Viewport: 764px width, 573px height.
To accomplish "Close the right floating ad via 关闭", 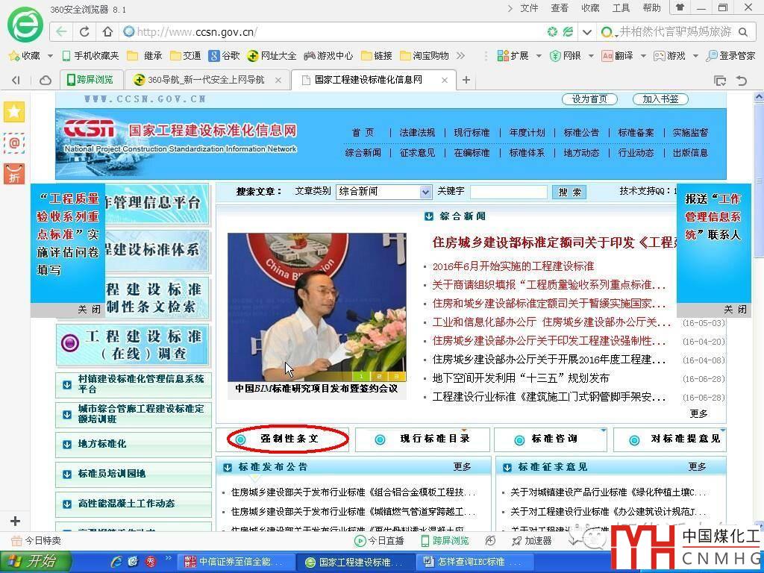I will point(735,309).
